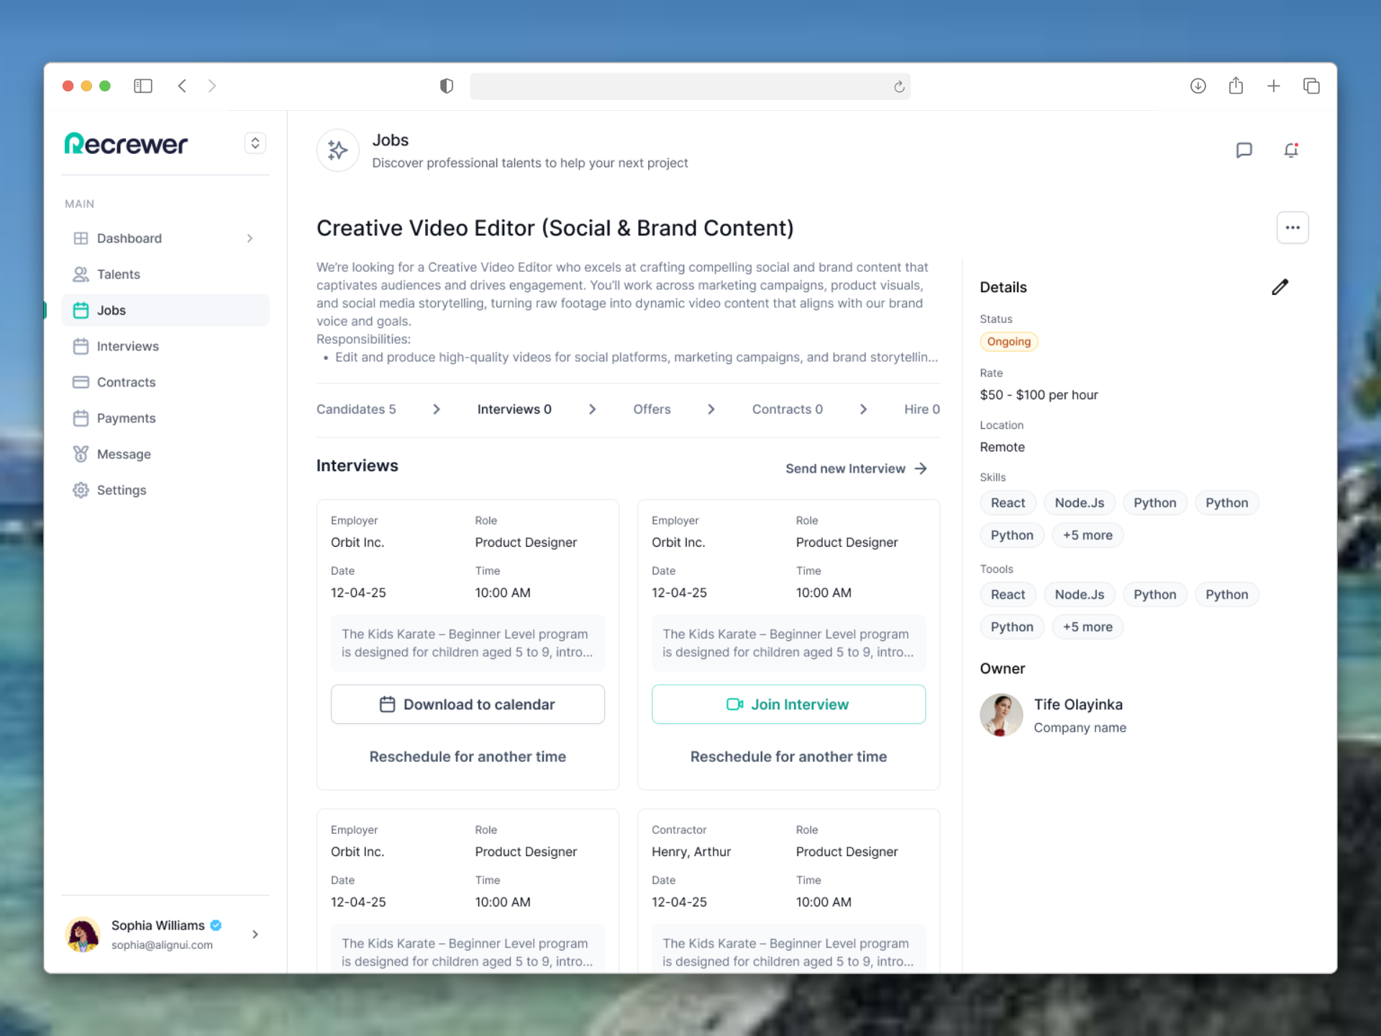Click the Join Interview button
Viewport: 1381px width, 1036px height.
click(788, 704)
